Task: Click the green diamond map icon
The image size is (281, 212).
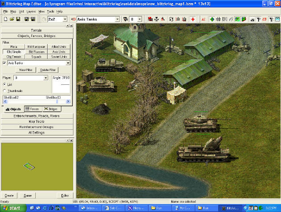Action: [212, 19]
